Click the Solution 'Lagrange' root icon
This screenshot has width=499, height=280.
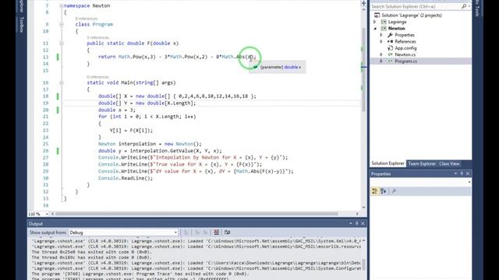[x=377, y=16]
